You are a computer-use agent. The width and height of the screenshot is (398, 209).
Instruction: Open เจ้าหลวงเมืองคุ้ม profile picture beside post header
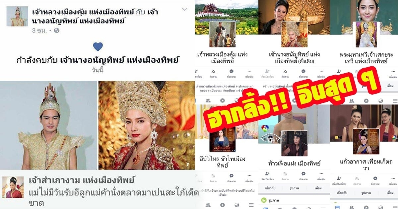click(17, 17)
